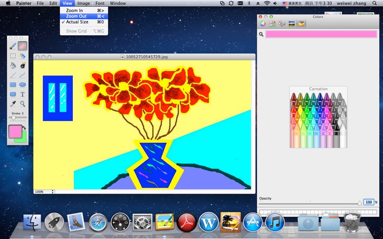Select the pink Eraser tool
383x239 pixels.
pos(23,46)
